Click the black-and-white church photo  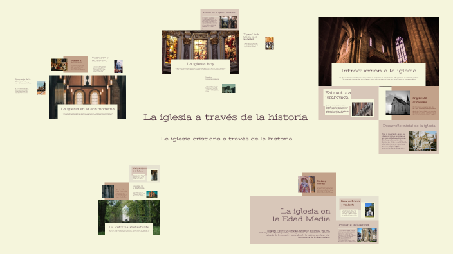click(398, 103)
